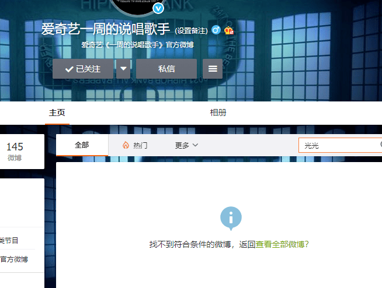Expand the follow options dropdown arrow

click(x=123, y=69)
